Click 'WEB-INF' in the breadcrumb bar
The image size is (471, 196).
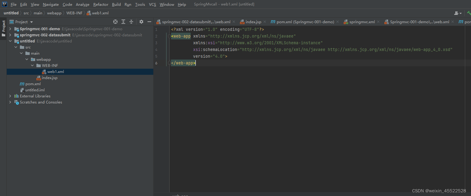pos(74,13)
